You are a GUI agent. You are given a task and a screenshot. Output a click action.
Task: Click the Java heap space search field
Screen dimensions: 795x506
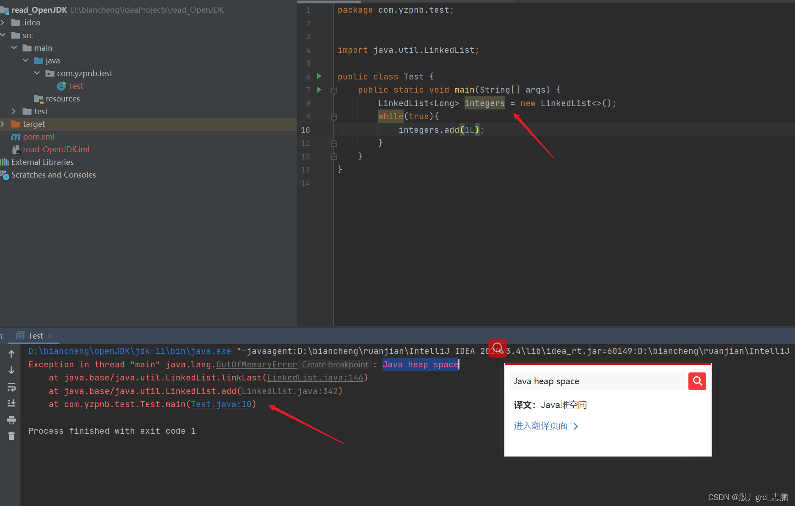tap(598, 381)
